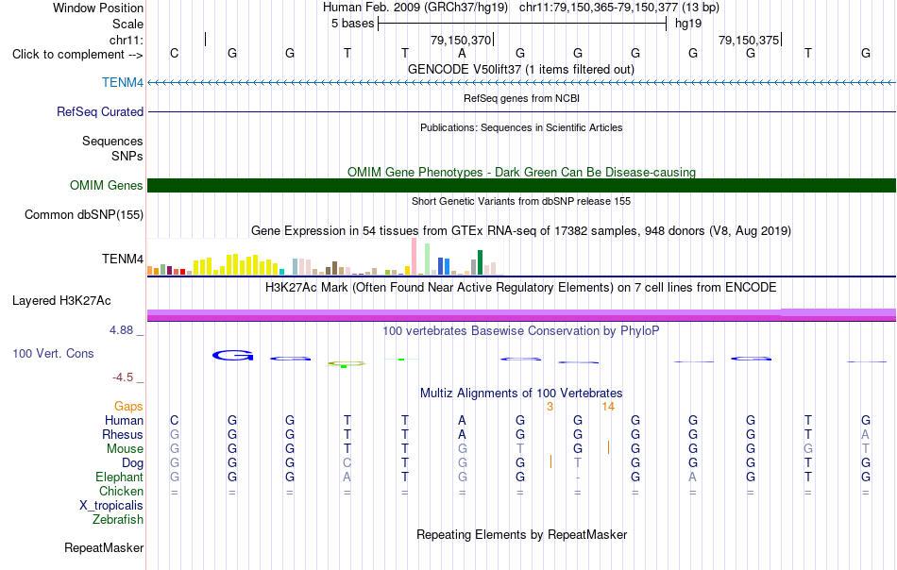Click the 5 bases scale bar
The height and width of the screenshot is (570, 897).
click(x=522, y=24)
